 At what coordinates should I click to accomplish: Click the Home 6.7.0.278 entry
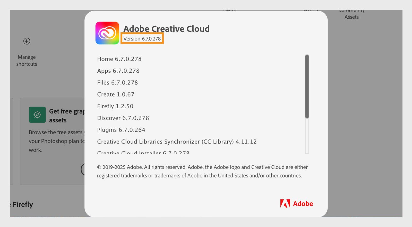[x=119, y=59]
